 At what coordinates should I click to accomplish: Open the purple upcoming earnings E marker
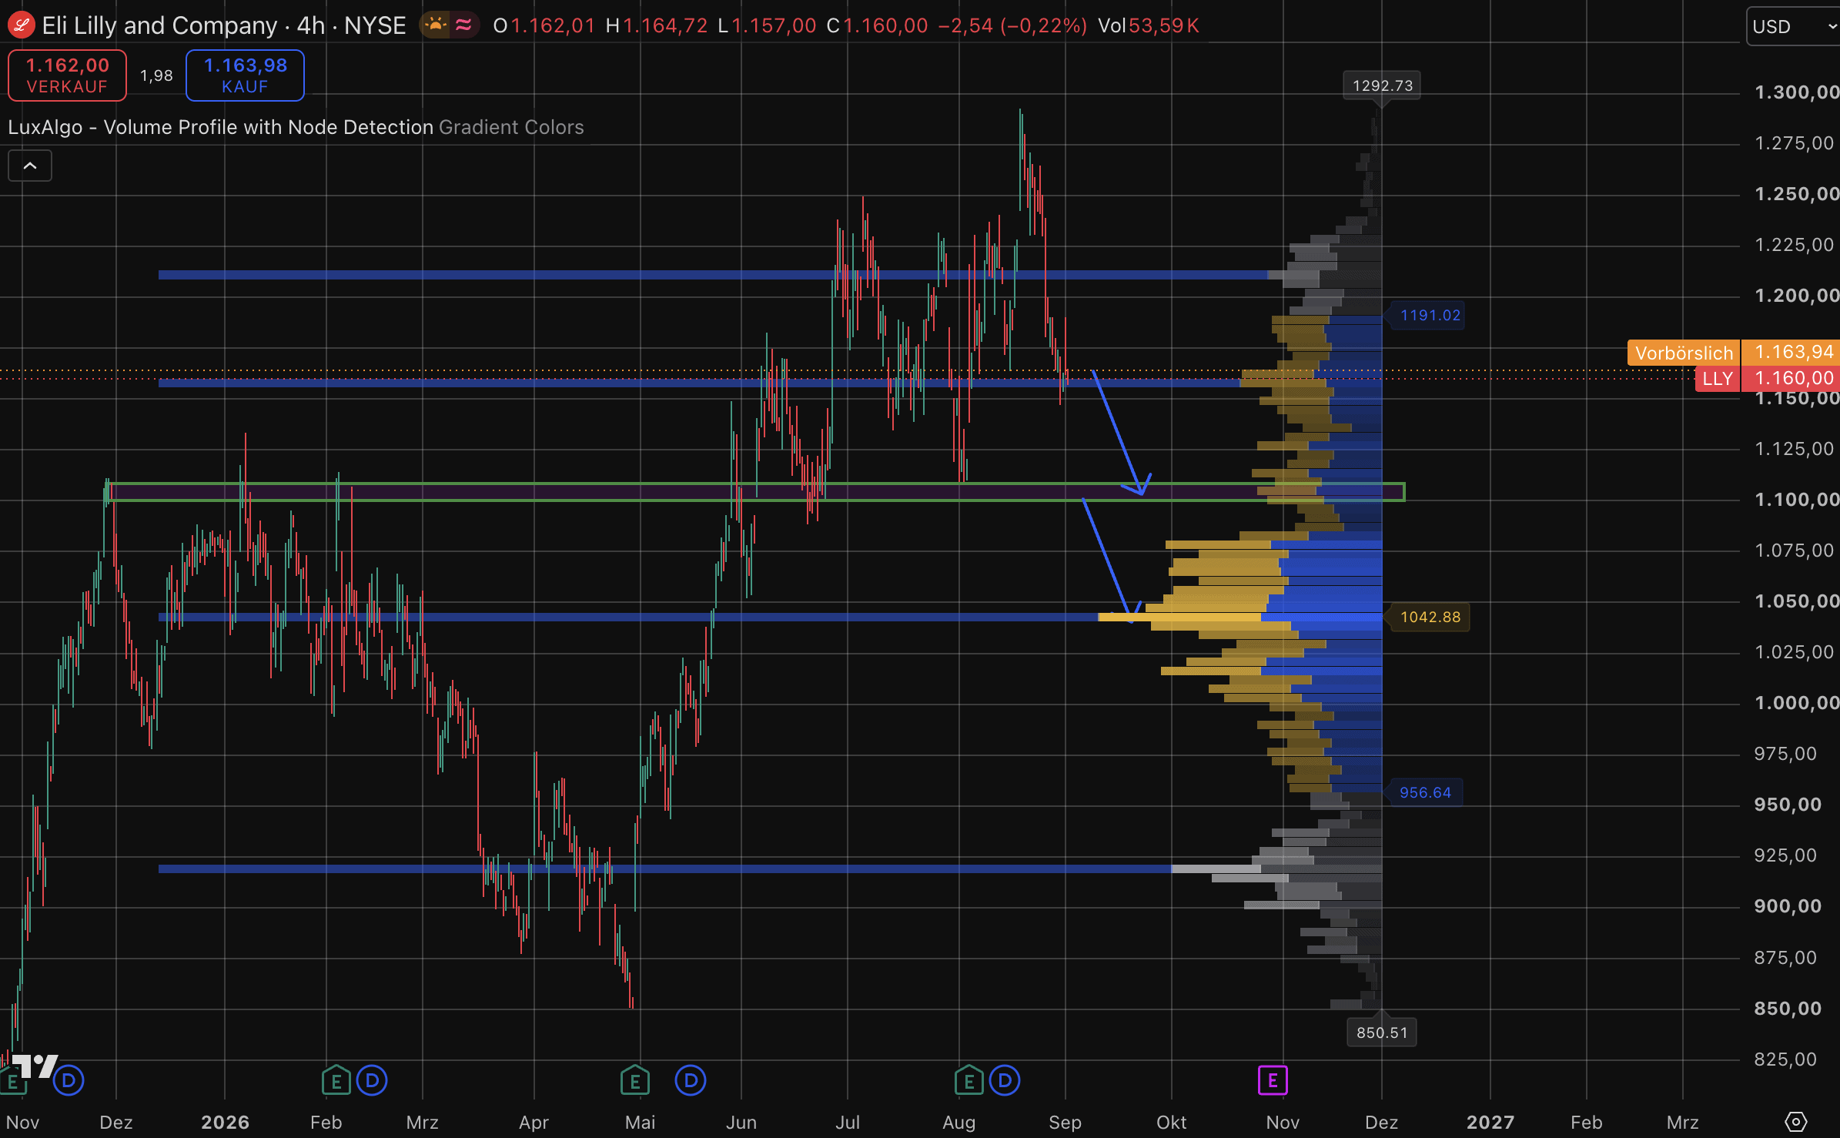pos(1273,1080)
